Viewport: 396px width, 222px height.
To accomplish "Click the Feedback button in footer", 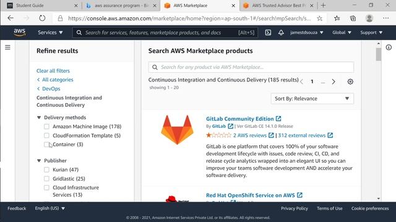I will (17, 208).
